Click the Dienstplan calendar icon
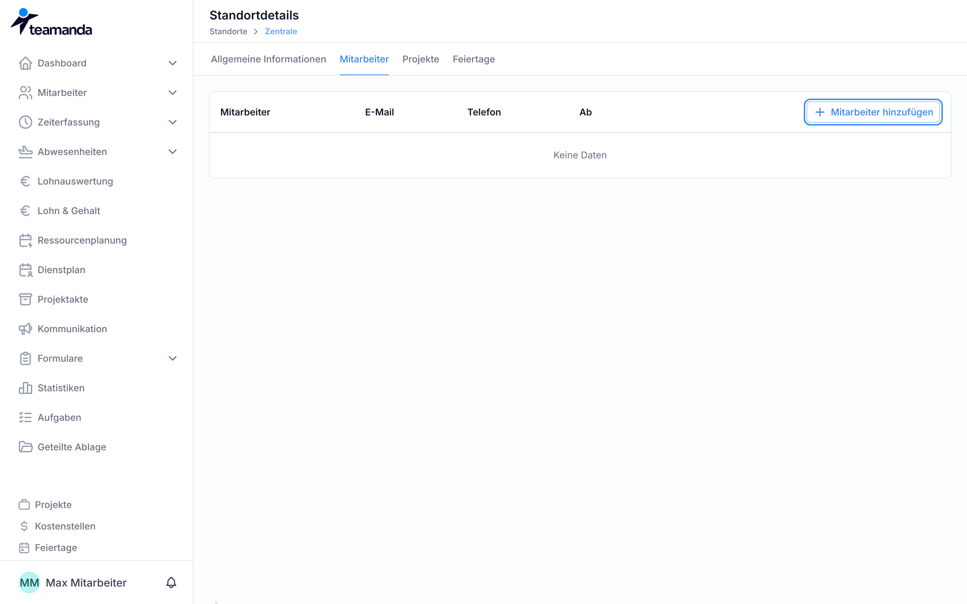Viewport: 967px width, 604px height. coord(25,270)
